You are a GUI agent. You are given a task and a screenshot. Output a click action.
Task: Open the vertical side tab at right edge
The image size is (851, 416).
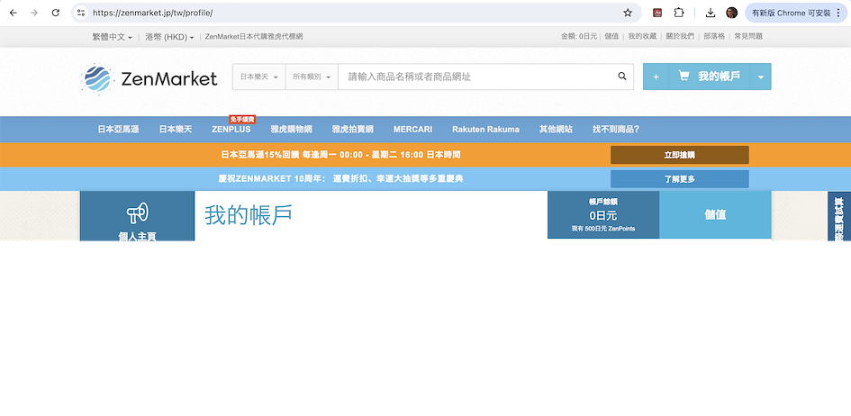tap(839, 216)
